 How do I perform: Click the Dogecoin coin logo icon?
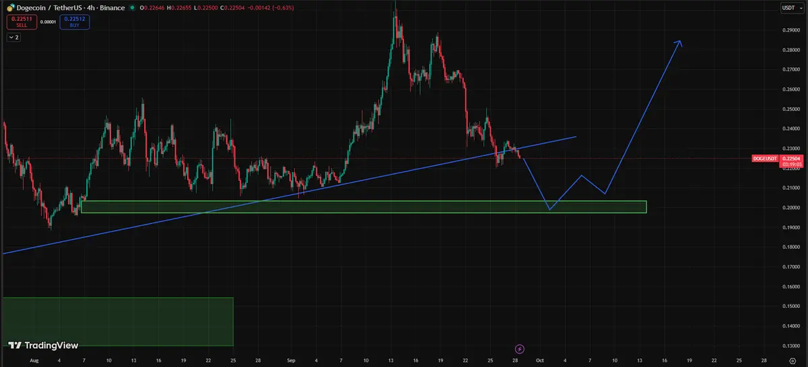9,8
